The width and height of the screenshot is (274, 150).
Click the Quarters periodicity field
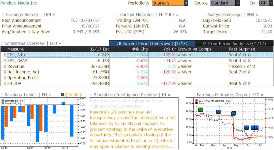168,3
